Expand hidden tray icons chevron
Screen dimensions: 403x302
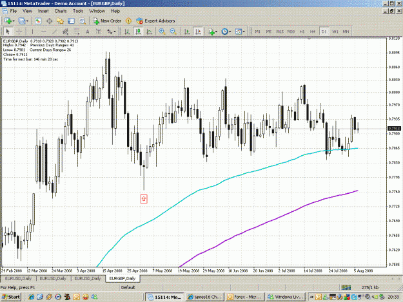coord(311,297)
